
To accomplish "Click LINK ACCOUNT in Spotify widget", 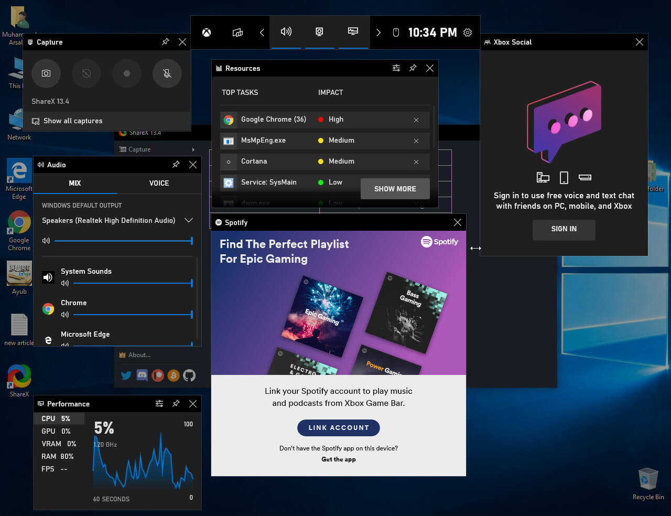I will pos(339,428).
